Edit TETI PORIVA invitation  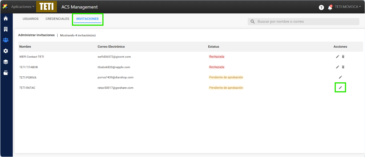(340, 77)
